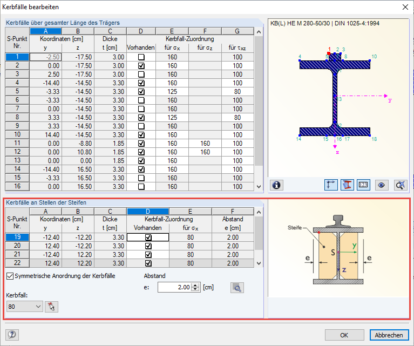
Task: Increase the Abstand e spinner value
Action: coord(195,285)
